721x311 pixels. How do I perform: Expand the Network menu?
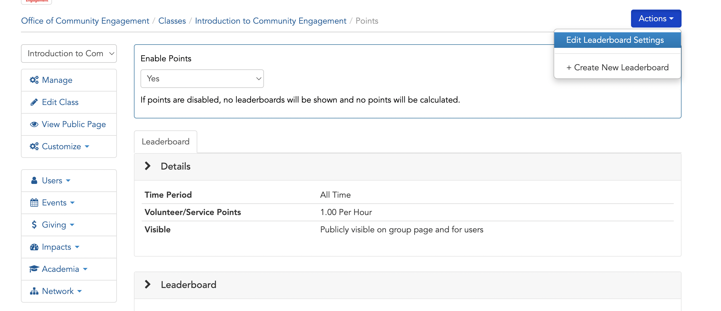69,291
